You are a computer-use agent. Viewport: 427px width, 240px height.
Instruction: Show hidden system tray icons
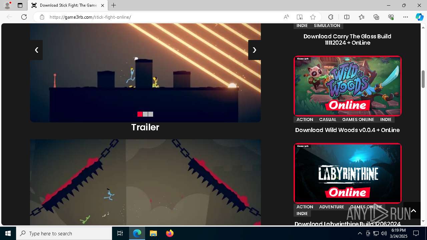(x=360, y=233)
